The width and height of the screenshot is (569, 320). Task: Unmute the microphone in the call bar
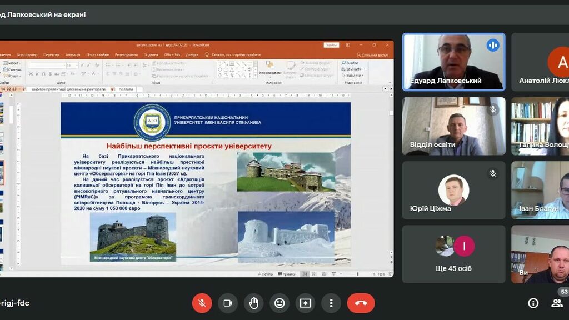coord(202,303)
